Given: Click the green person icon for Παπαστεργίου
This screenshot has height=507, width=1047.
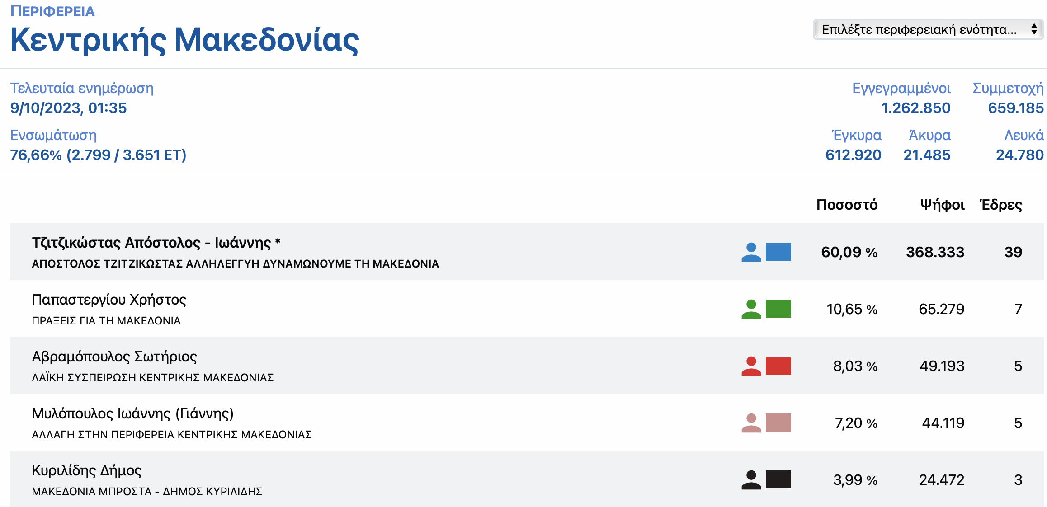Looking at the screenshot, I should 751,309.
